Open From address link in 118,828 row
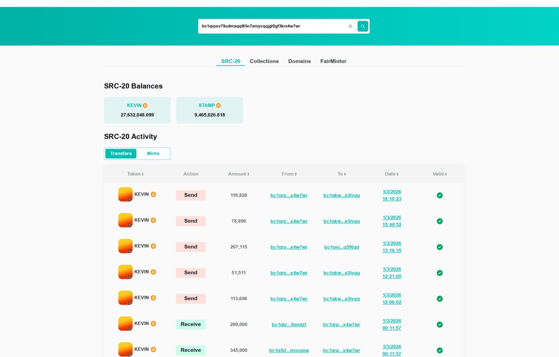The image size is (559, 357). click(x=289, y=195)
